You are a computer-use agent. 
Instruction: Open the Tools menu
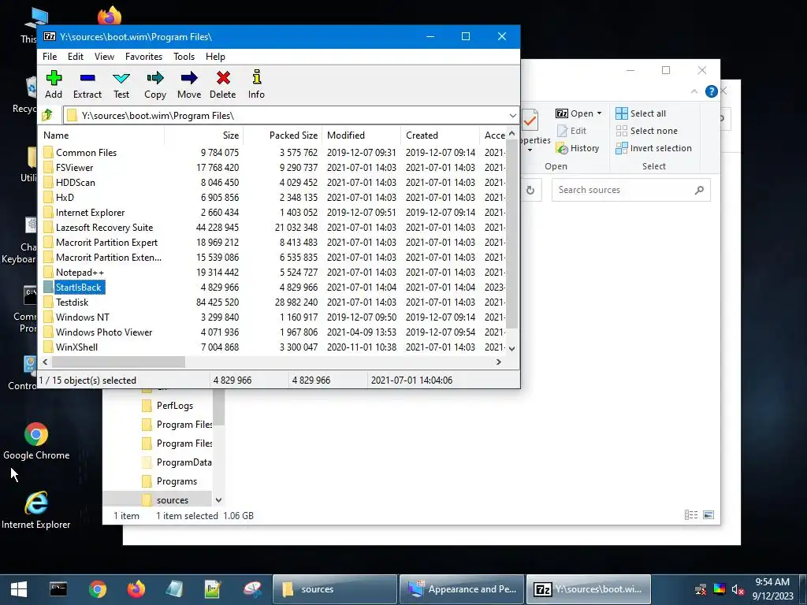pos(184,57)
